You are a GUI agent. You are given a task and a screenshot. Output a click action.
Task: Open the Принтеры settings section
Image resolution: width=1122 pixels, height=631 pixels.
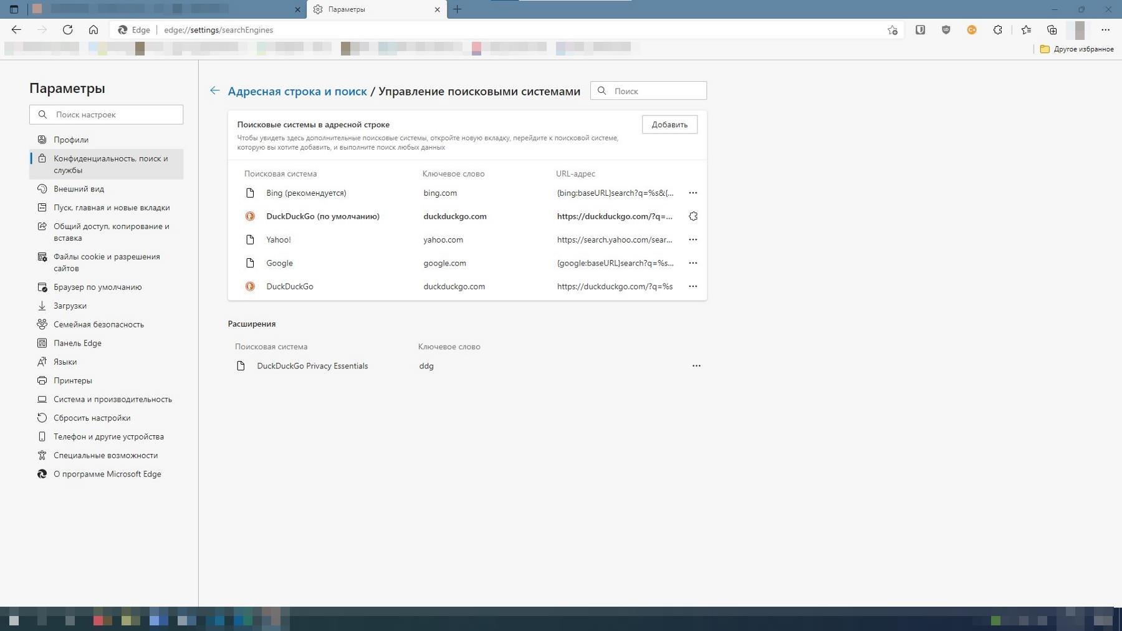[107, 380]
